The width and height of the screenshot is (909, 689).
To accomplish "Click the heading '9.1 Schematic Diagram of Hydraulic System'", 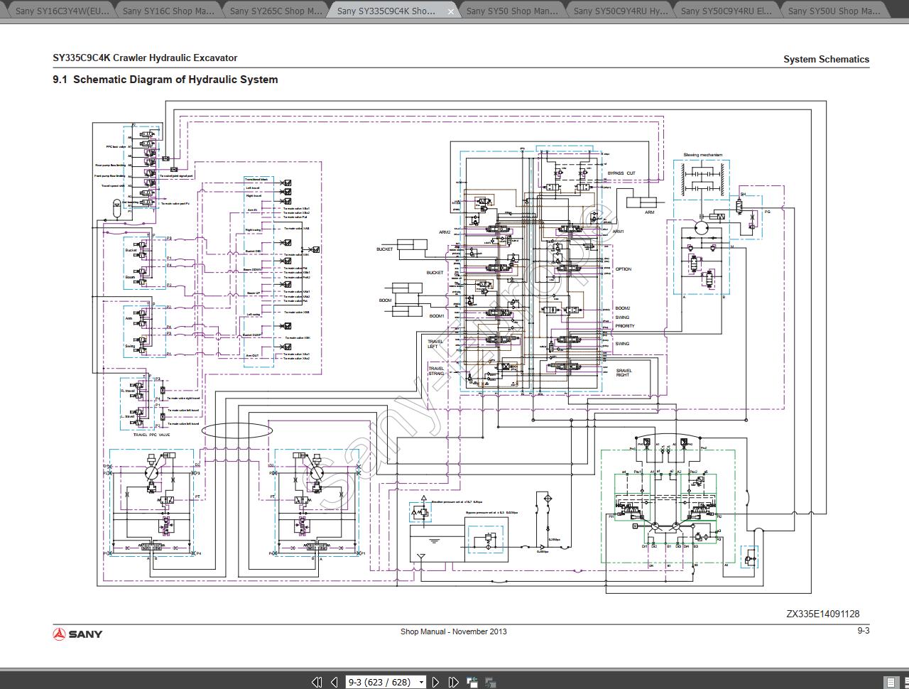I will 165,80.
